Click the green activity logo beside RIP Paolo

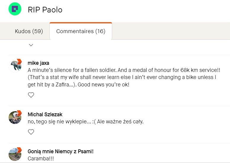(x=15, y=9)
